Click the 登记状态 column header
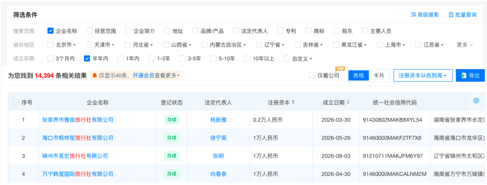Screen dimensions: 487x185 point(171,102)
